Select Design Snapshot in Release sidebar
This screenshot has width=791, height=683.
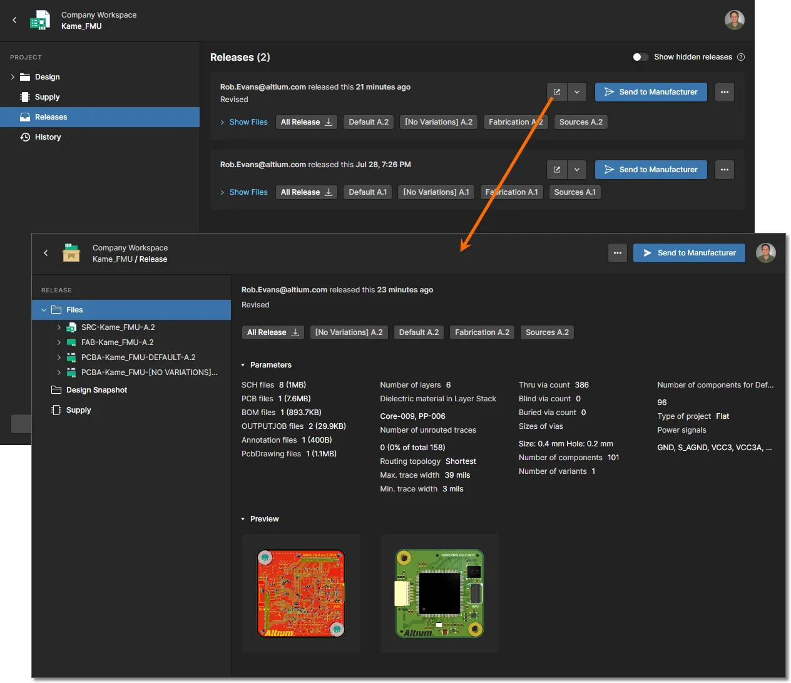131,390
